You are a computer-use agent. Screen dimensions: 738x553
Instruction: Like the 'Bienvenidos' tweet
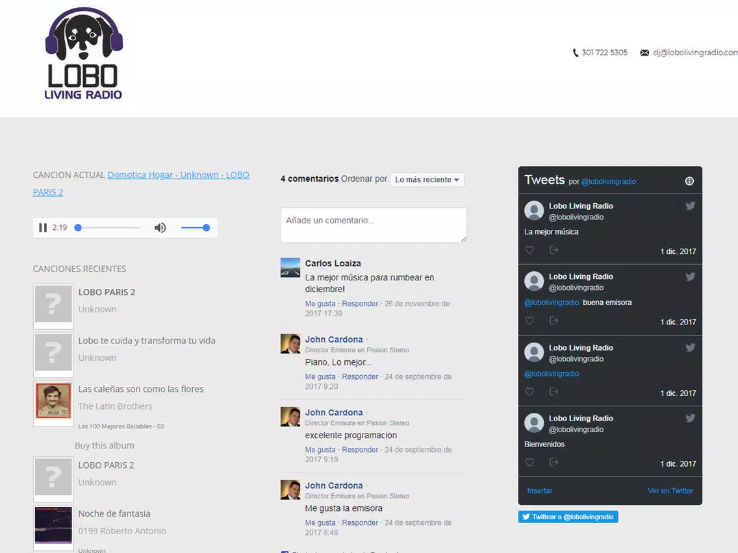[529, 462]
